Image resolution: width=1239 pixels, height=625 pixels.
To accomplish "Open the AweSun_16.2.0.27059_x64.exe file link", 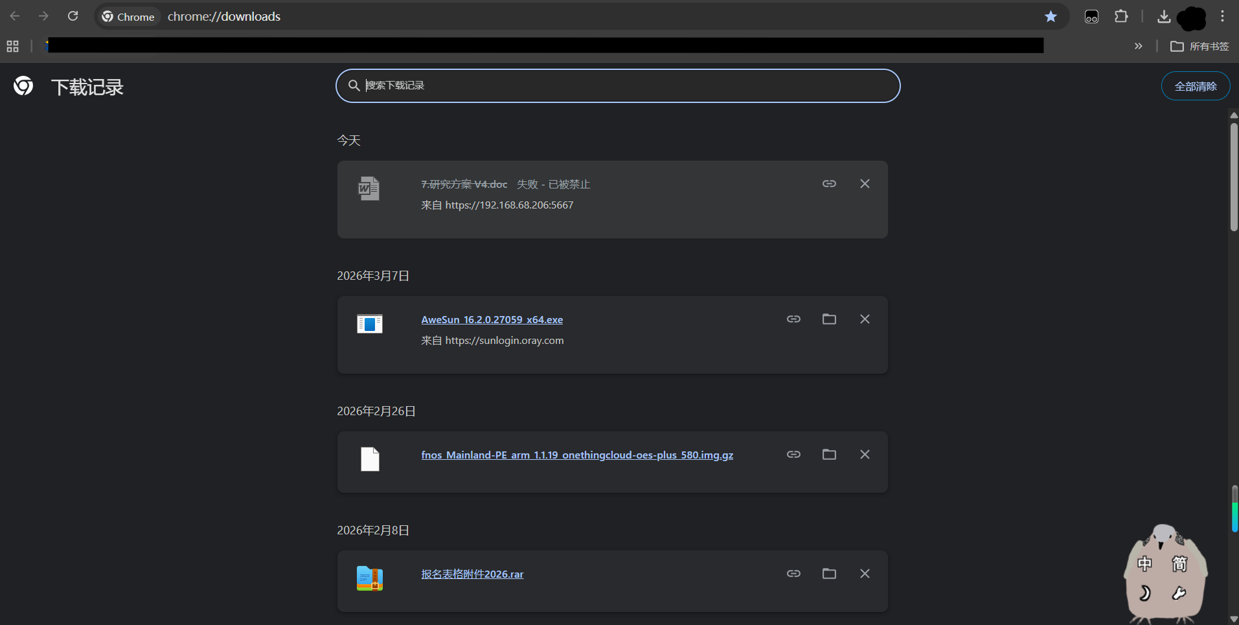I will pyautogui.click(x=492, y=320).
